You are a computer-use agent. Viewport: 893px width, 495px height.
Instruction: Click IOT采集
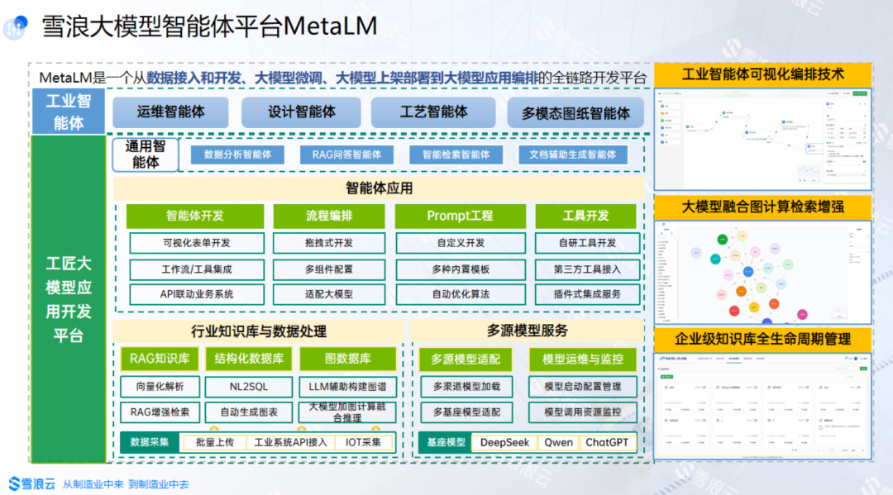coord(363,442)
